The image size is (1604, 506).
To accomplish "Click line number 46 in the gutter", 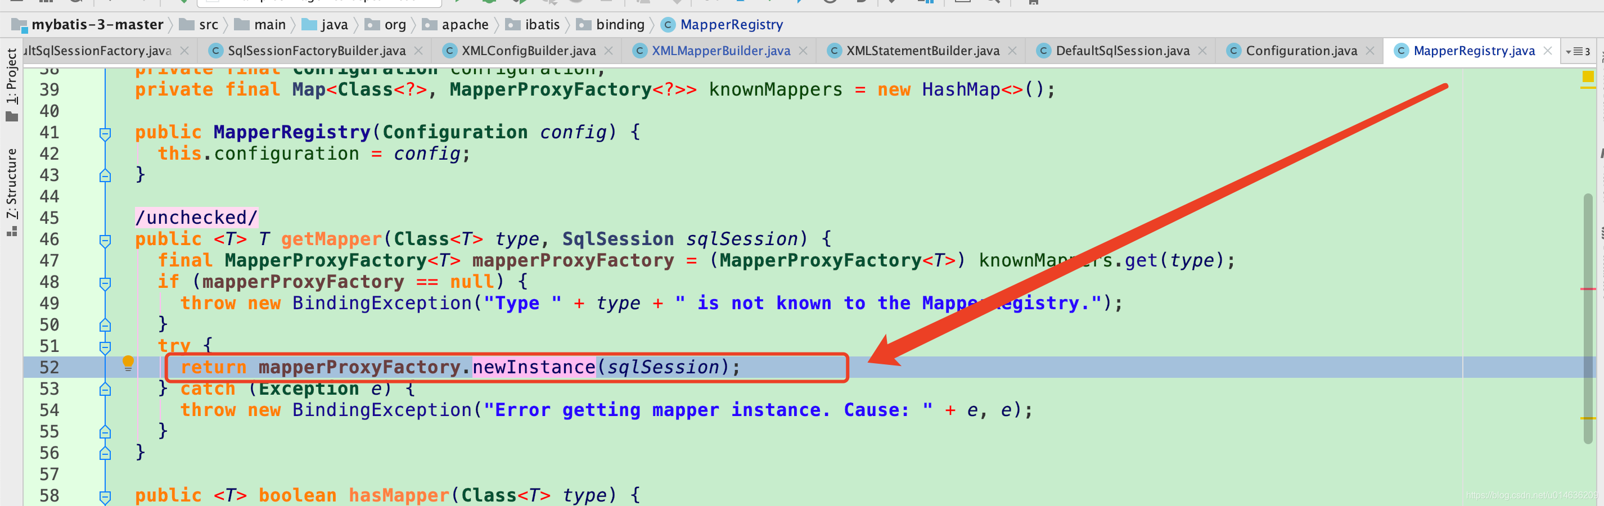I will [49, 239].
